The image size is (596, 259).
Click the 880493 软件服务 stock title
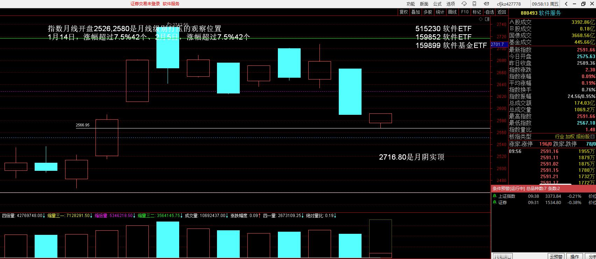(x=541, y=13)
